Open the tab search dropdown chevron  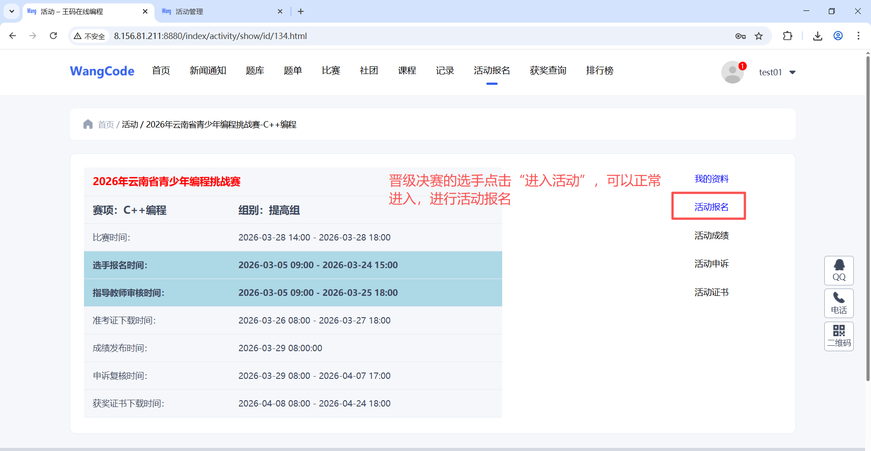coord(12,11)
